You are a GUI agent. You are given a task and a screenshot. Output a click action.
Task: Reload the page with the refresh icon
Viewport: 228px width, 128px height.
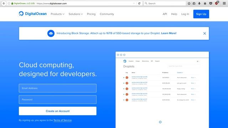(x=139, y=3)
